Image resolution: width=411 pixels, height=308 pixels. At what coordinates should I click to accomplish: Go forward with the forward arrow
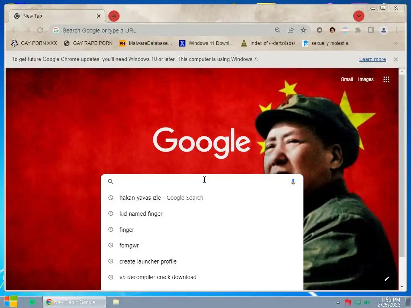(27, 30)
